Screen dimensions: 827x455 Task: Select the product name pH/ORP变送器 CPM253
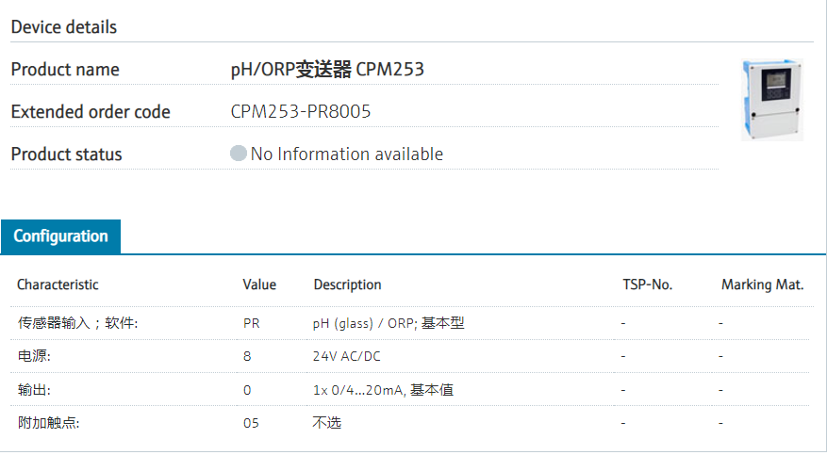pyautogui.click(x=327, y=70)
